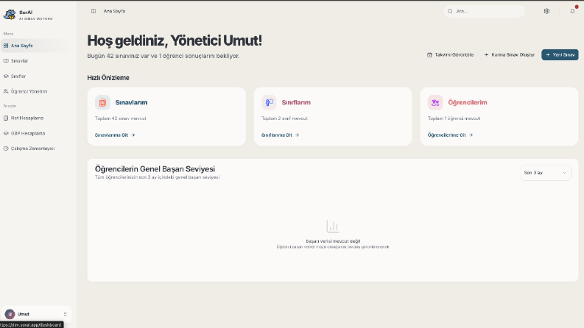The height and width of the screenshot is (328, 584).
Task: Click the calendar icon in Takvimi Görüntüle
Action: point(429,54)
